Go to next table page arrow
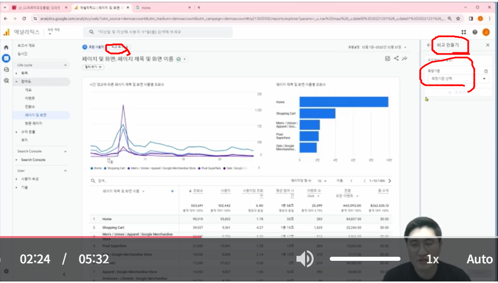498x283 pixels. pos(390,181)
